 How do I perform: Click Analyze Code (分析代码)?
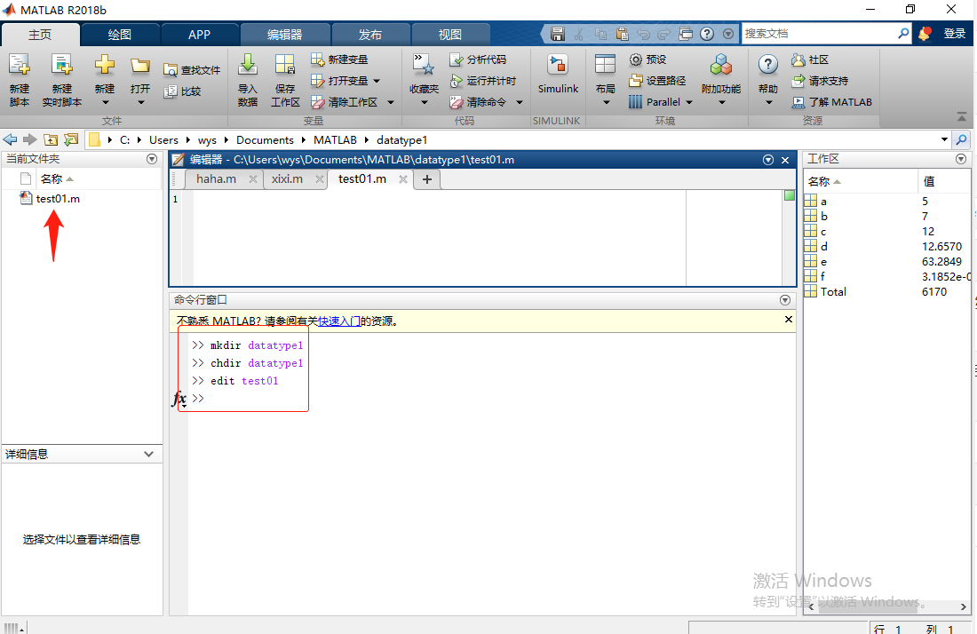(x=478, y=59)
